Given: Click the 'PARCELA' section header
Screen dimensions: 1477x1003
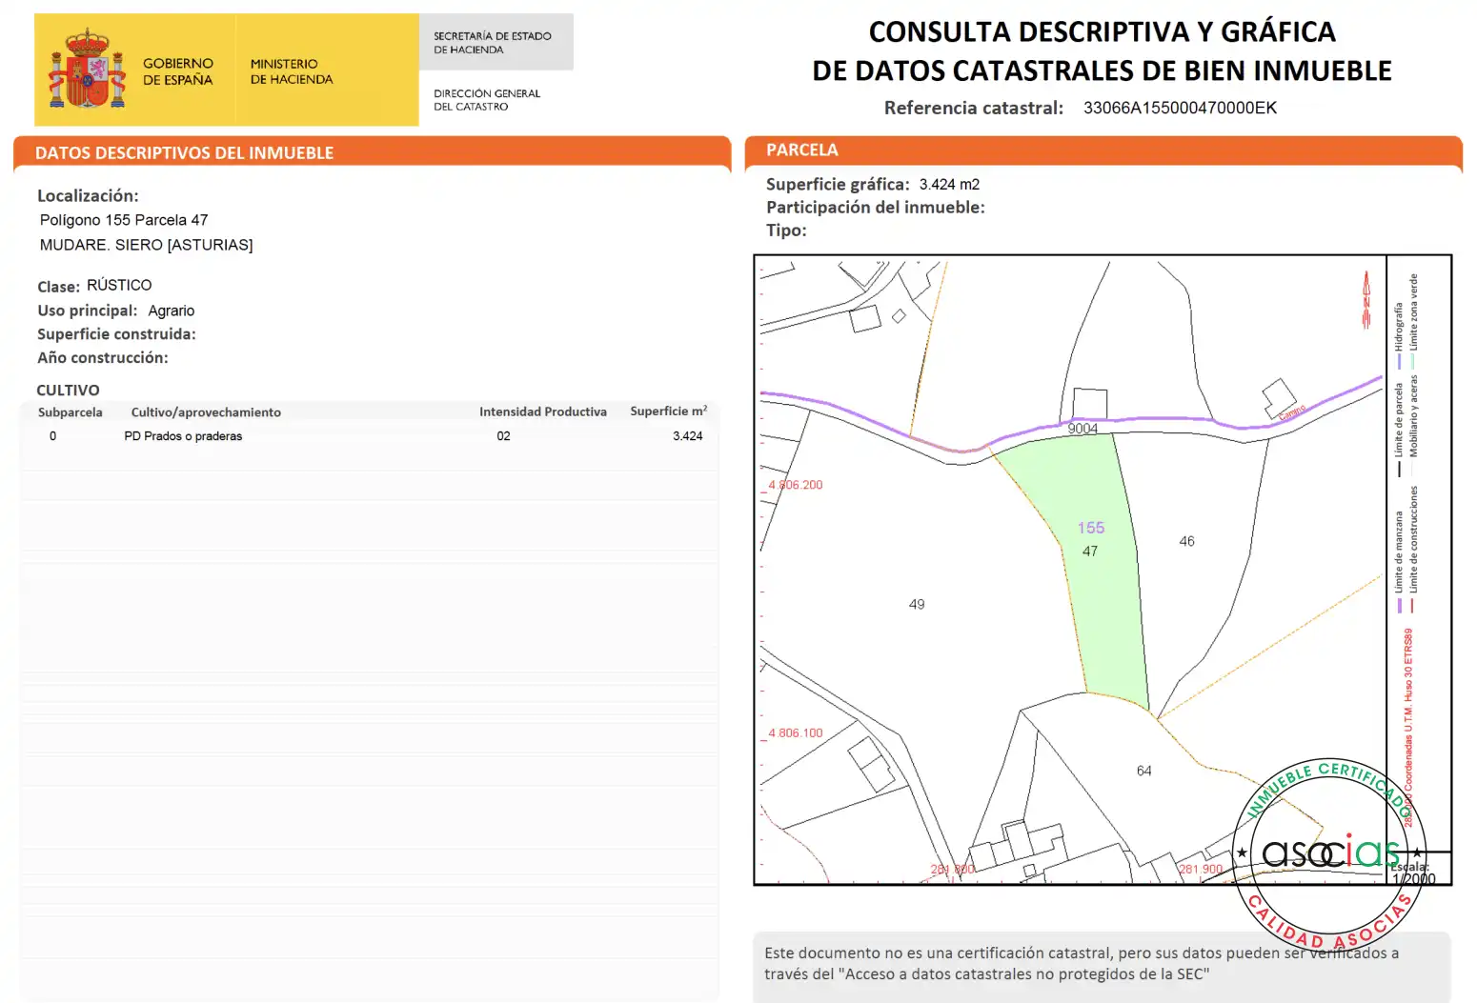Looking at the screenshot, I should tap(802, 150).
